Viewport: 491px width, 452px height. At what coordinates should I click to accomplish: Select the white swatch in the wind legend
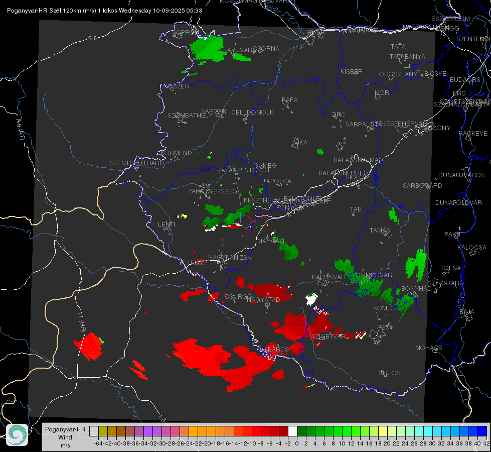[292, 431]
